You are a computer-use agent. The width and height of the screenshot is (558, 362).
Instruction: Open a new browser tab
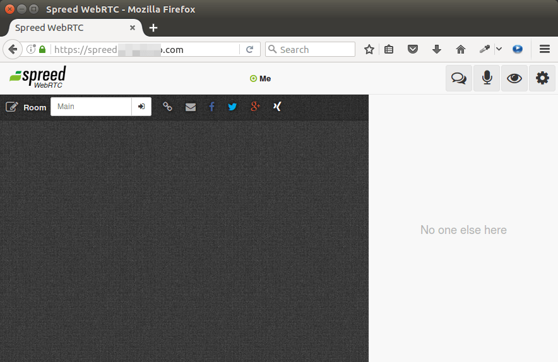[x=153, y=28]
